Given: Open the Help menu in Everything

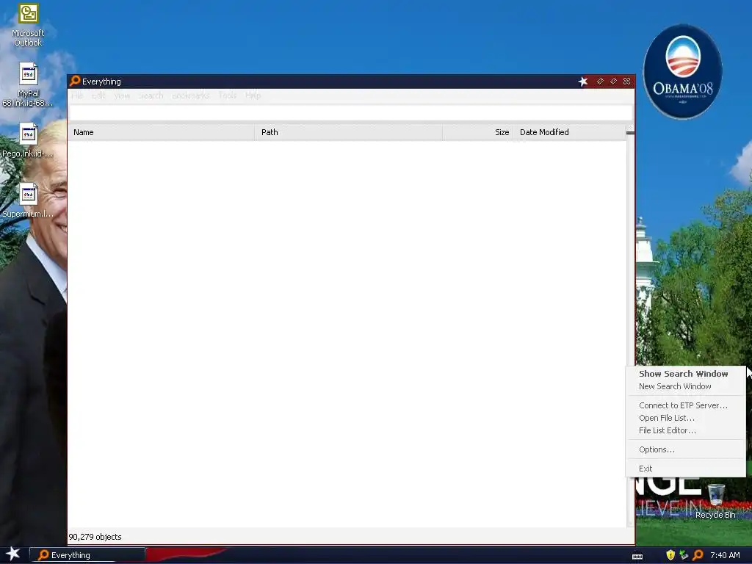Looking at the screenshot, I should (x=253, y=95).
